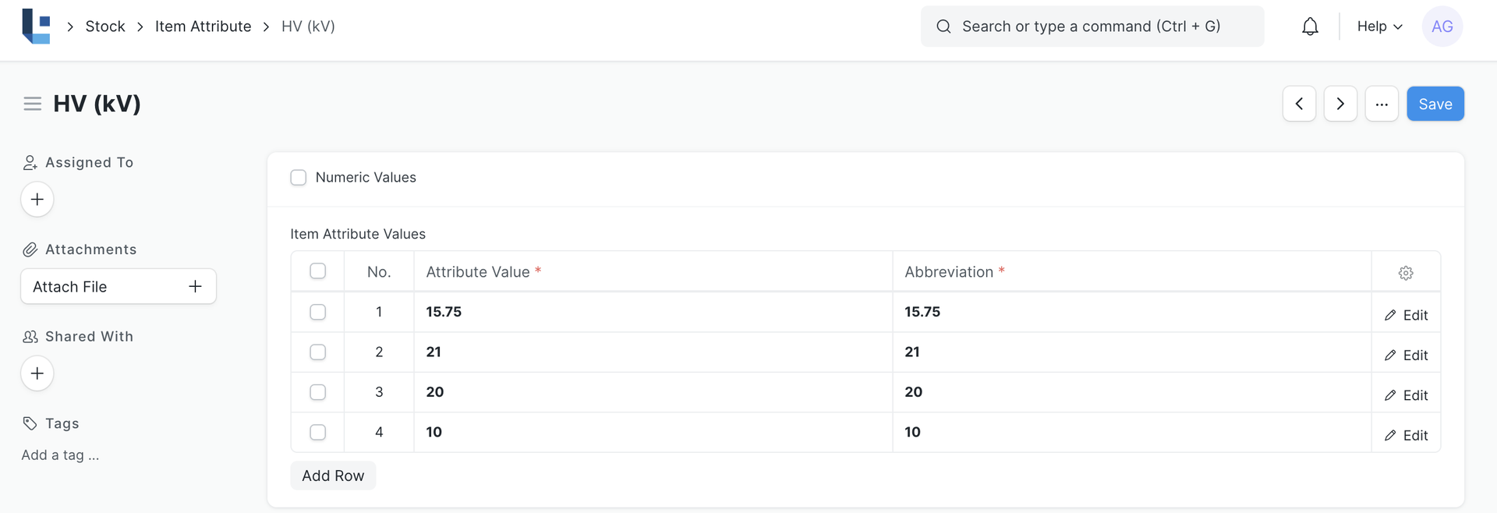The width and height of the screenshot is (1497, 513).
Task: Check the row 3 checkbox
Action: coord(317,392)
